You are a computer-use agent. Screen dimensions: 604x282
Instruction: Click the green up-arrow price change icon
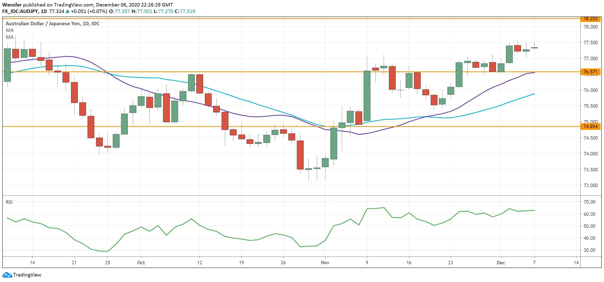(67, 11)
